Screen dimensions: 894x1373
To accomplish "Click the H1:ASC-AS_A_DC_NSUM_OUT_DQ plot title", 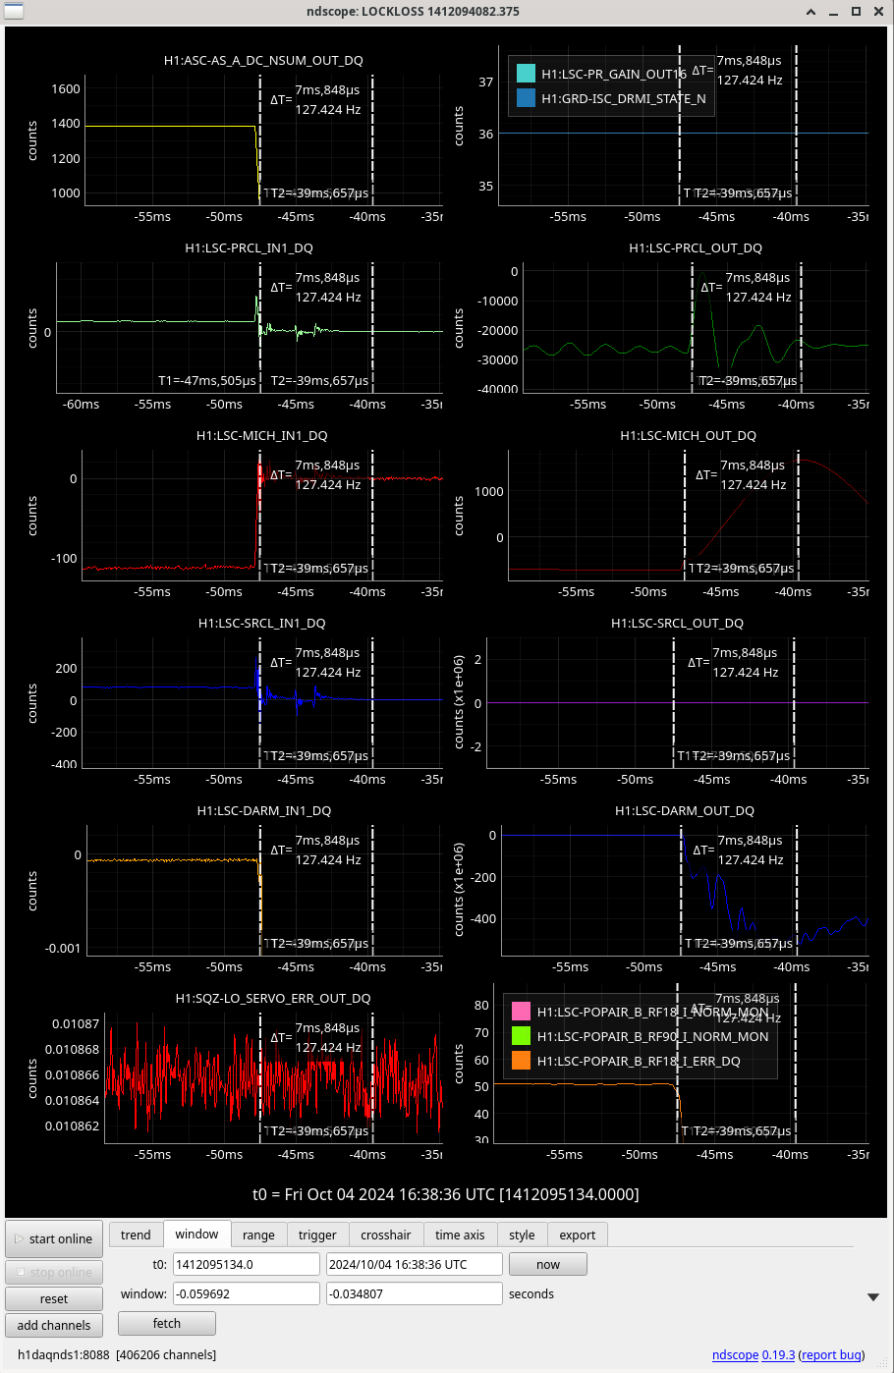I will (263, 60).
